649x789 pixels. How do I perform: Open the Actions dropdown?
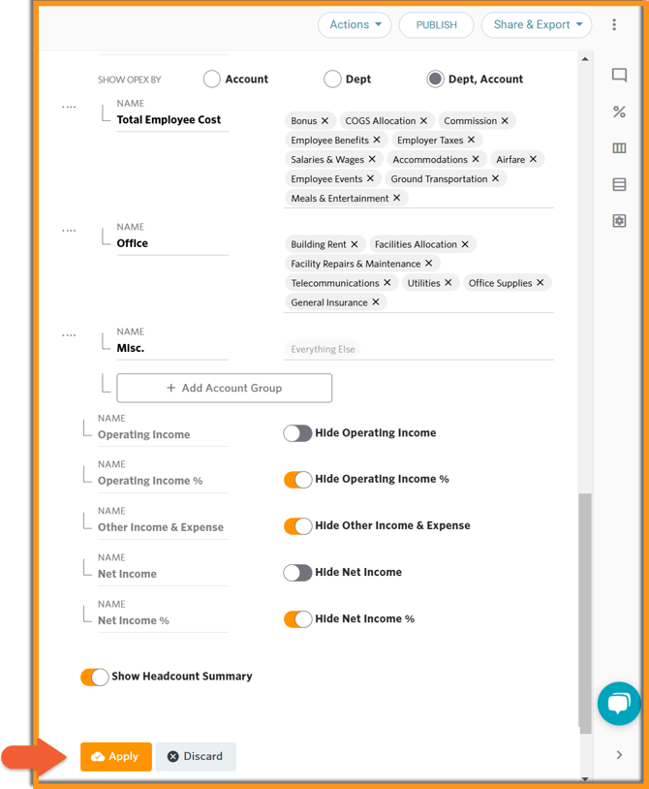click(x=354, y=25)
